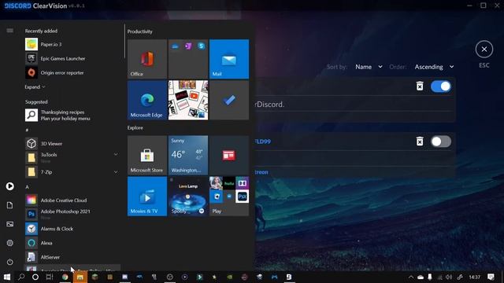Open Origin error reporter
504x283 pixels.
72,72
